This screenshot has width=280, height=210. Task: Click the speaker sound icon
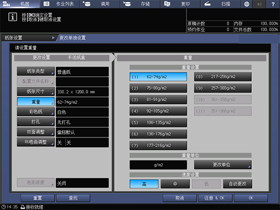259,4
